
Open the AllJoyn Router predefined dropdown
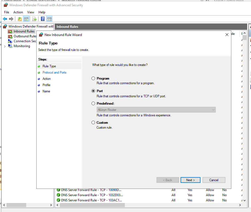click(x=156, y=110)
